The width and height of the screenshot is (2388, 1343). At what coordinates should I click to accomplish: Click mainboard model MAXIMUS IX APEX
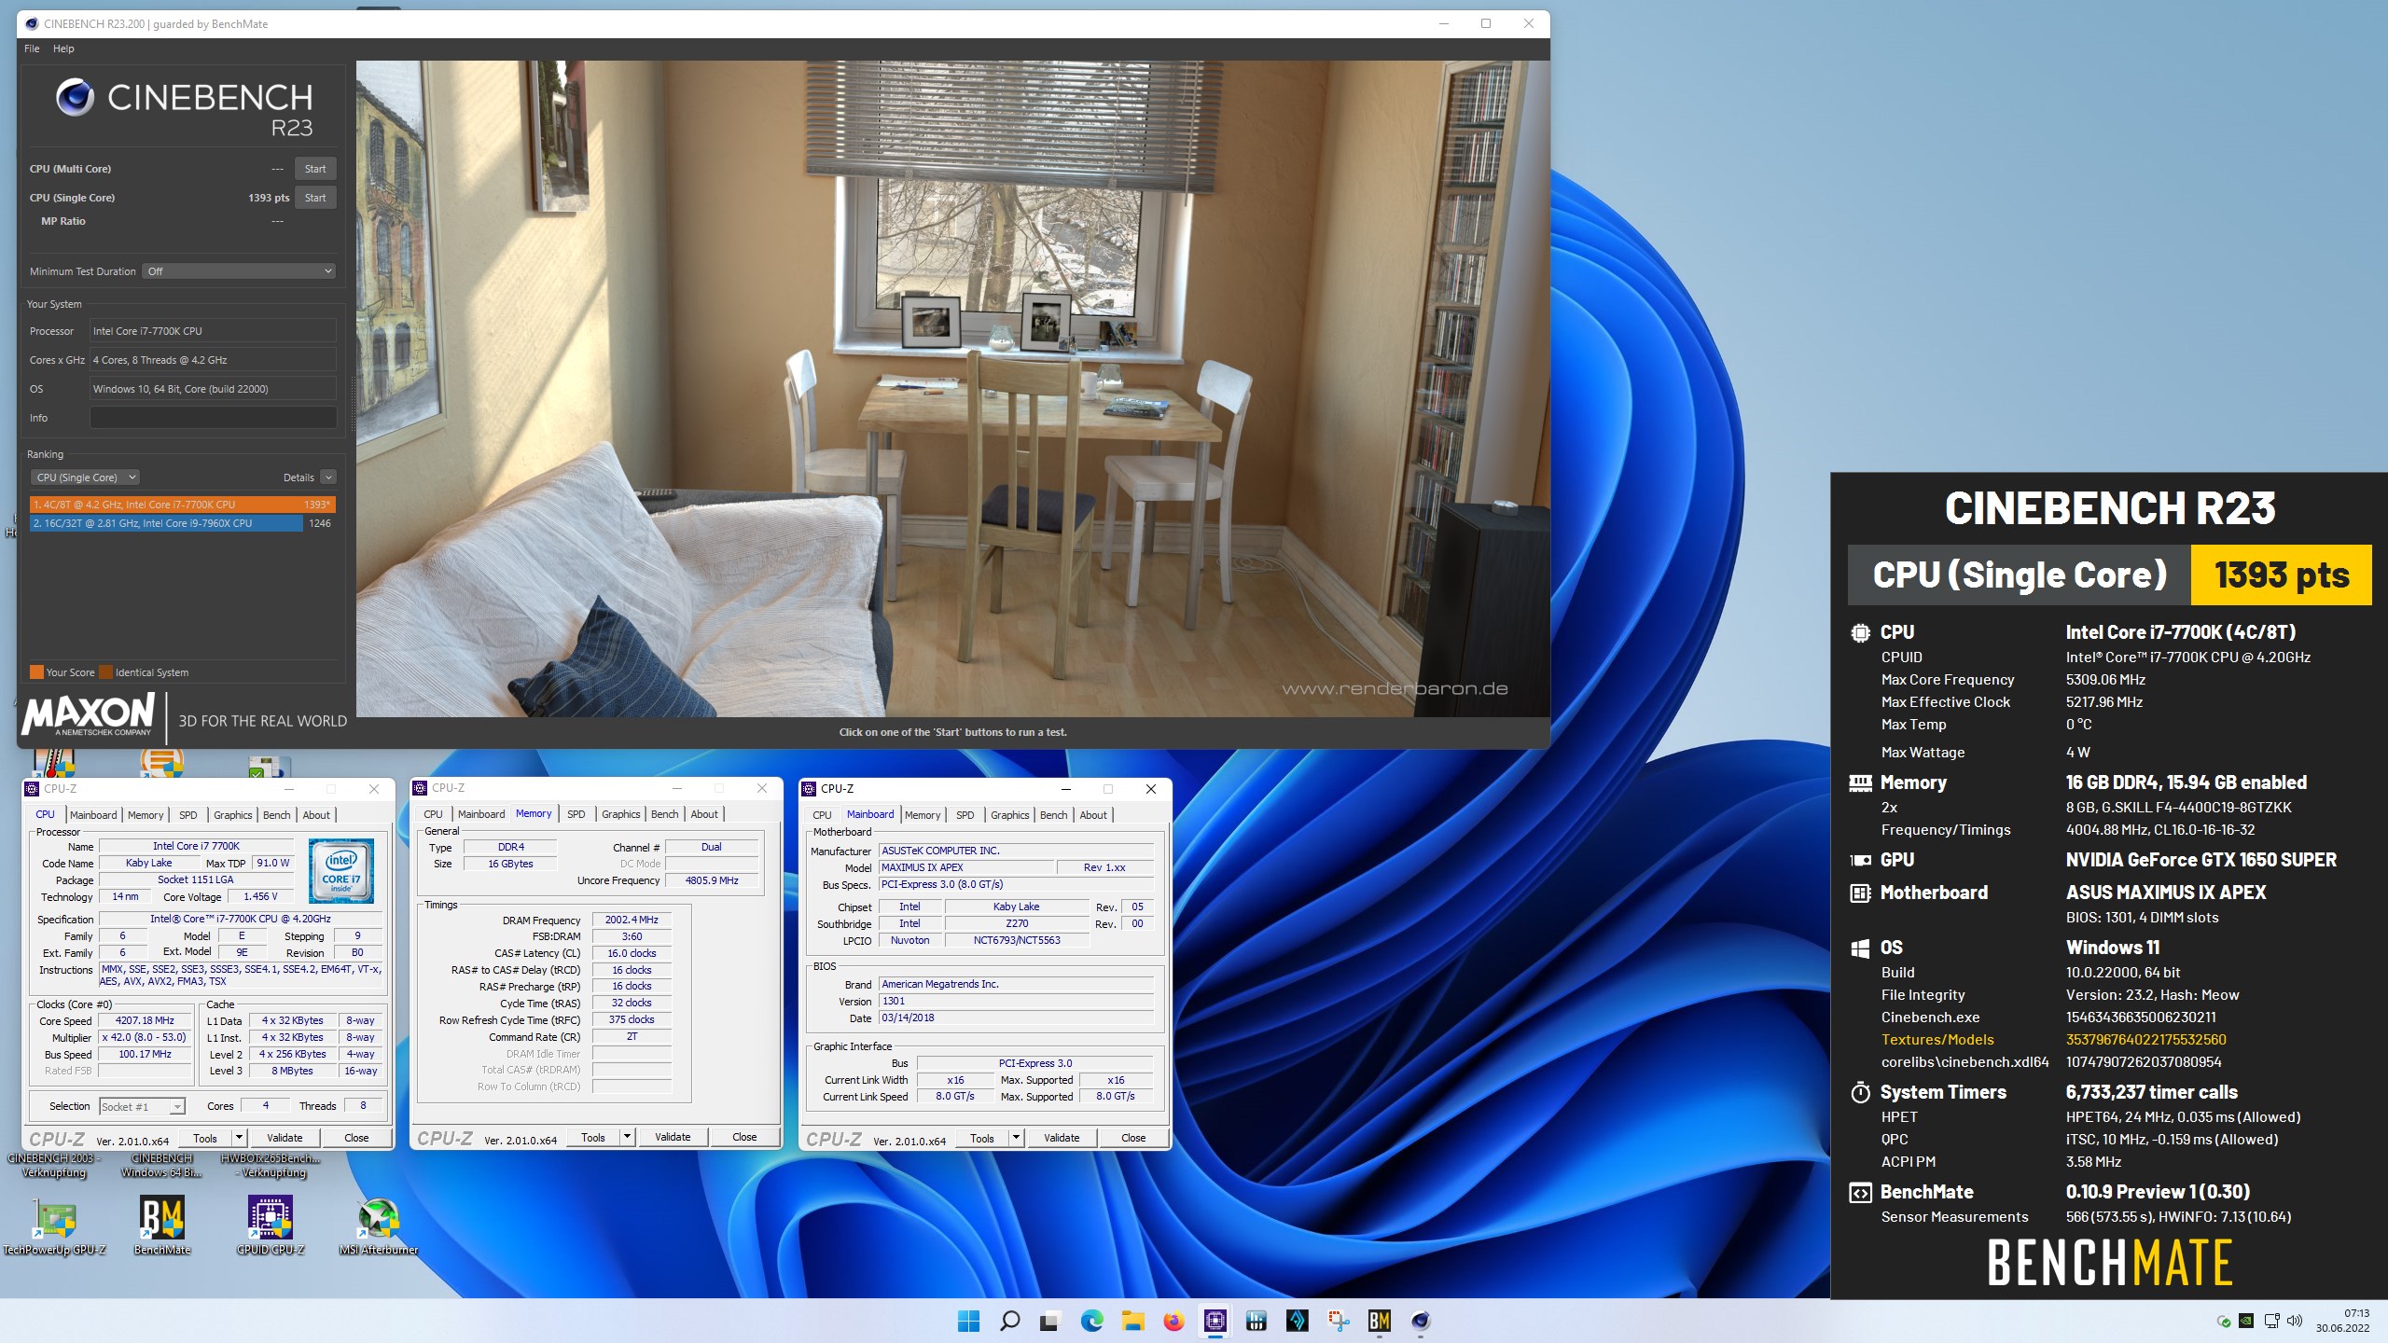(x=965, y=867)
